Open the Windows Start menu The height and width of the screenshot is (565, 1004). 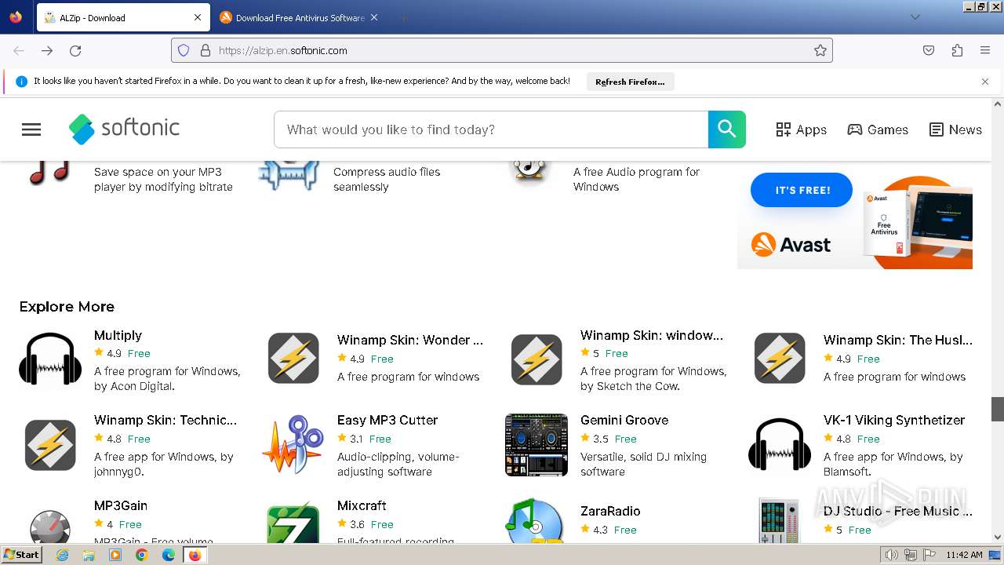coord(22,555)
